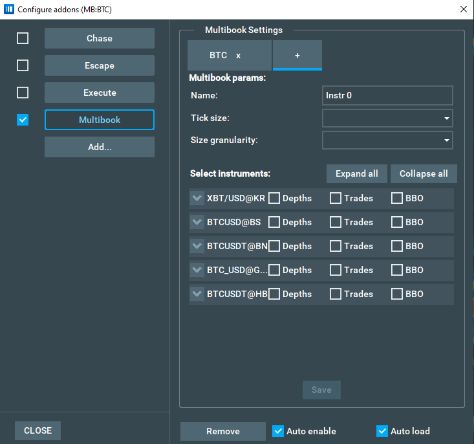Click the app icon in title bar

tap(9, 9)
